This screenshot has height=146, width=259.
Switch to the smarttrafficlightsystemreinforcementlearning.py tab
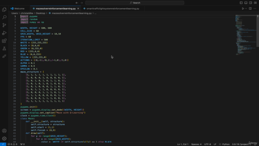pyautogui.click(x=113, y=9)
